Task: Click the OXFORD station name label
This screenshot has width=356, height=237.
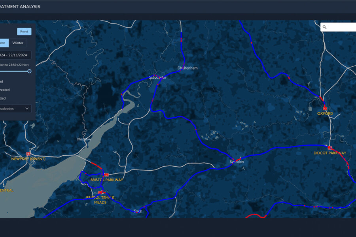Action: 325,113
